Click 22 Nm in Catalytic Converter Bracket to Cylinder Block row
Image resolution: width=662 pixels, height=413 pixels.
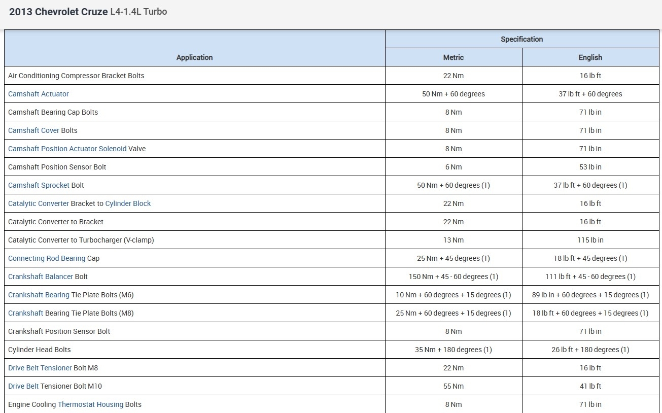tap(454, 203)
